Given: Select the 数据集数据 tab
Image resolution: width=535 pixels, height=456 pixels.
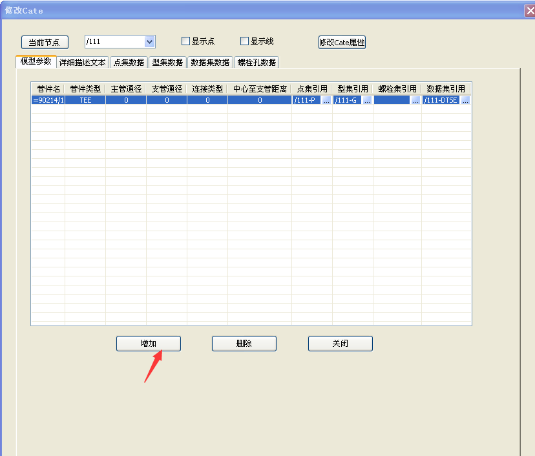Looking at the screenshot, I should click(x=210, y=63).
